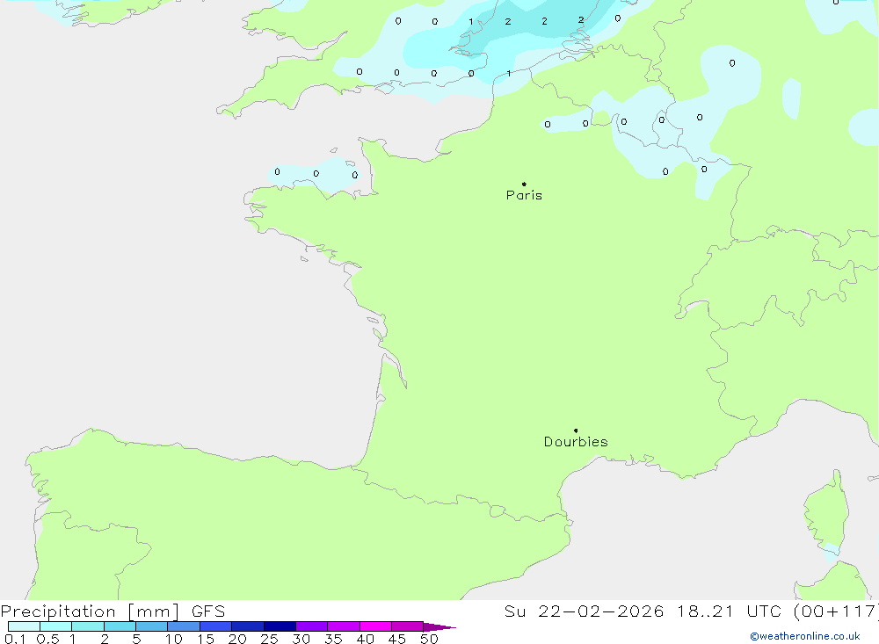Select the Dourbies location dot marker

point(576,431)
